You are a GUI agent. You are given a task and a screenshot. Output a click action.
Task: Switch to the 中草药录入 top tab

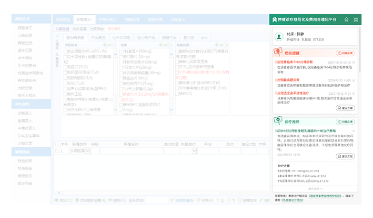pyautogui.click(x=108, y=20)
